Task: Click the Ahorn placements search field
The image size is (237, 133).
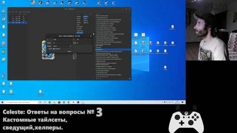Action: 113,79
